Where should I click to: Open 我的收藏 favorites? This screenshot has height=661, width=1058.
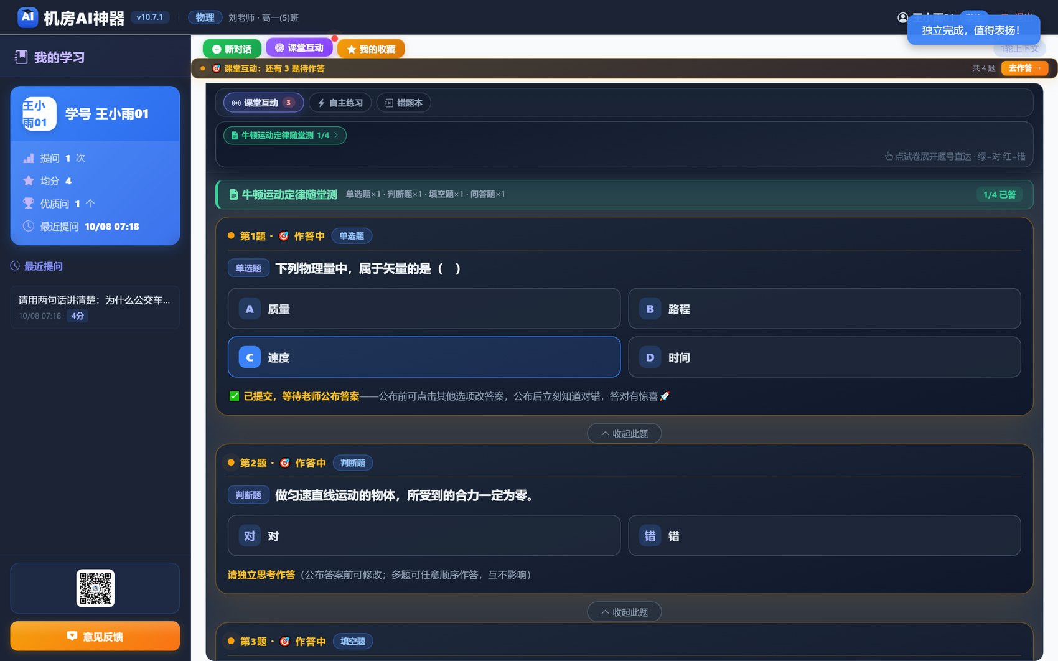pyautogui.click(x=371, y=49)
